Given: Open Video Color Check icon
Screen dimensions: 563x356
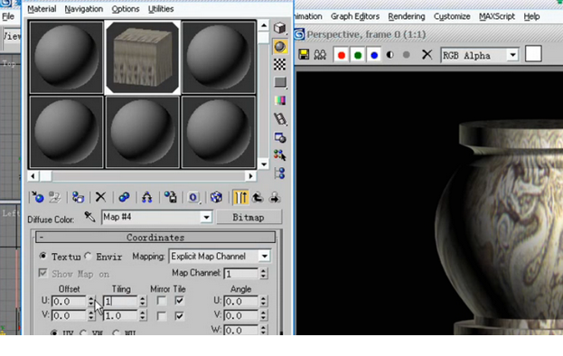Looking at the screenshot, I should tap(280, 100).
